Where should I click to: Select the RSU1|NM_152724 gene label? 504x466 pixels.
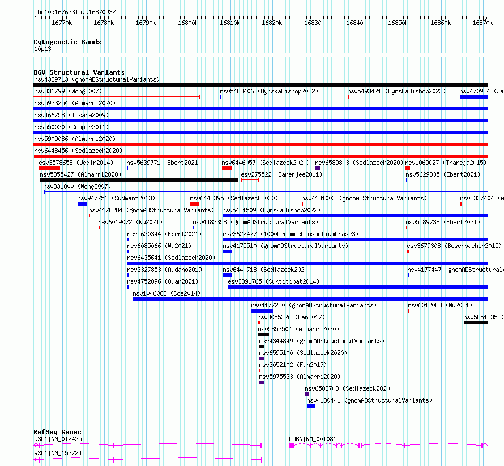58,453
